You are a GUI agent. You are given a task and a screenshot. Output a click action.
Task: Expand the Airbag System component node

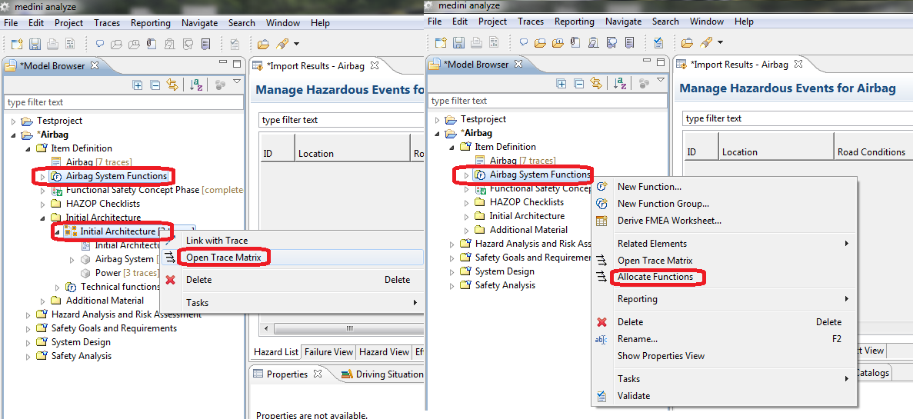coord(72,259)
